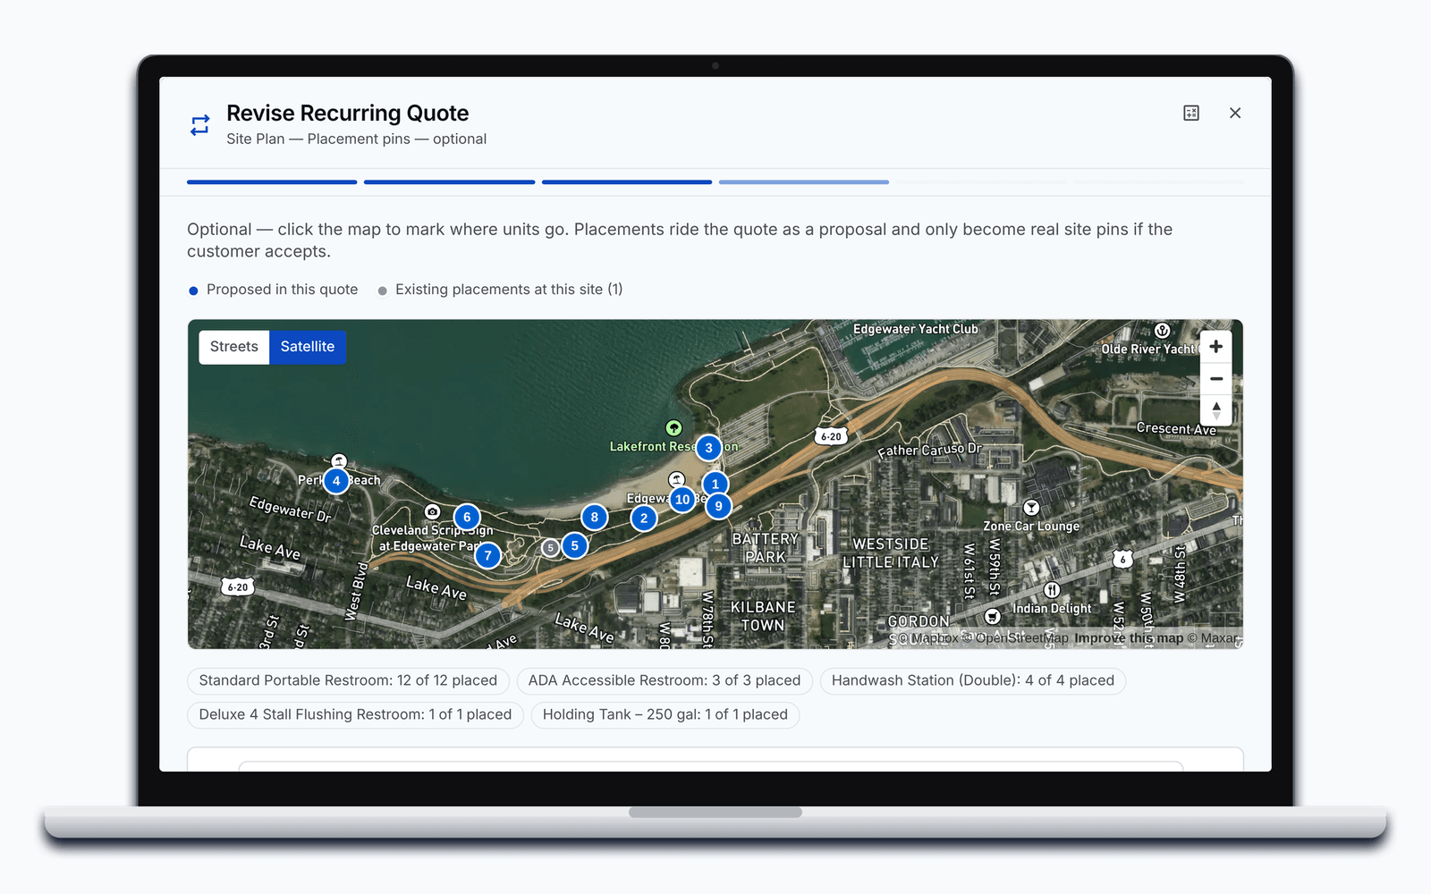Select placement pin number 6
Viewport: 1431px width, 894px height.
tap(467, 517)
